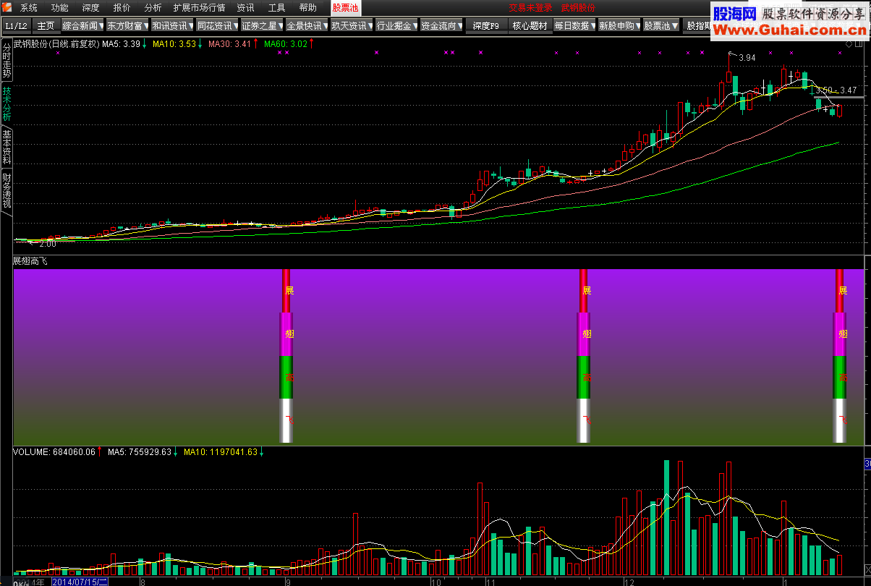This screenshot has height=586, width=871.
Task: Open the 核心题材 button
Action: 530,25
